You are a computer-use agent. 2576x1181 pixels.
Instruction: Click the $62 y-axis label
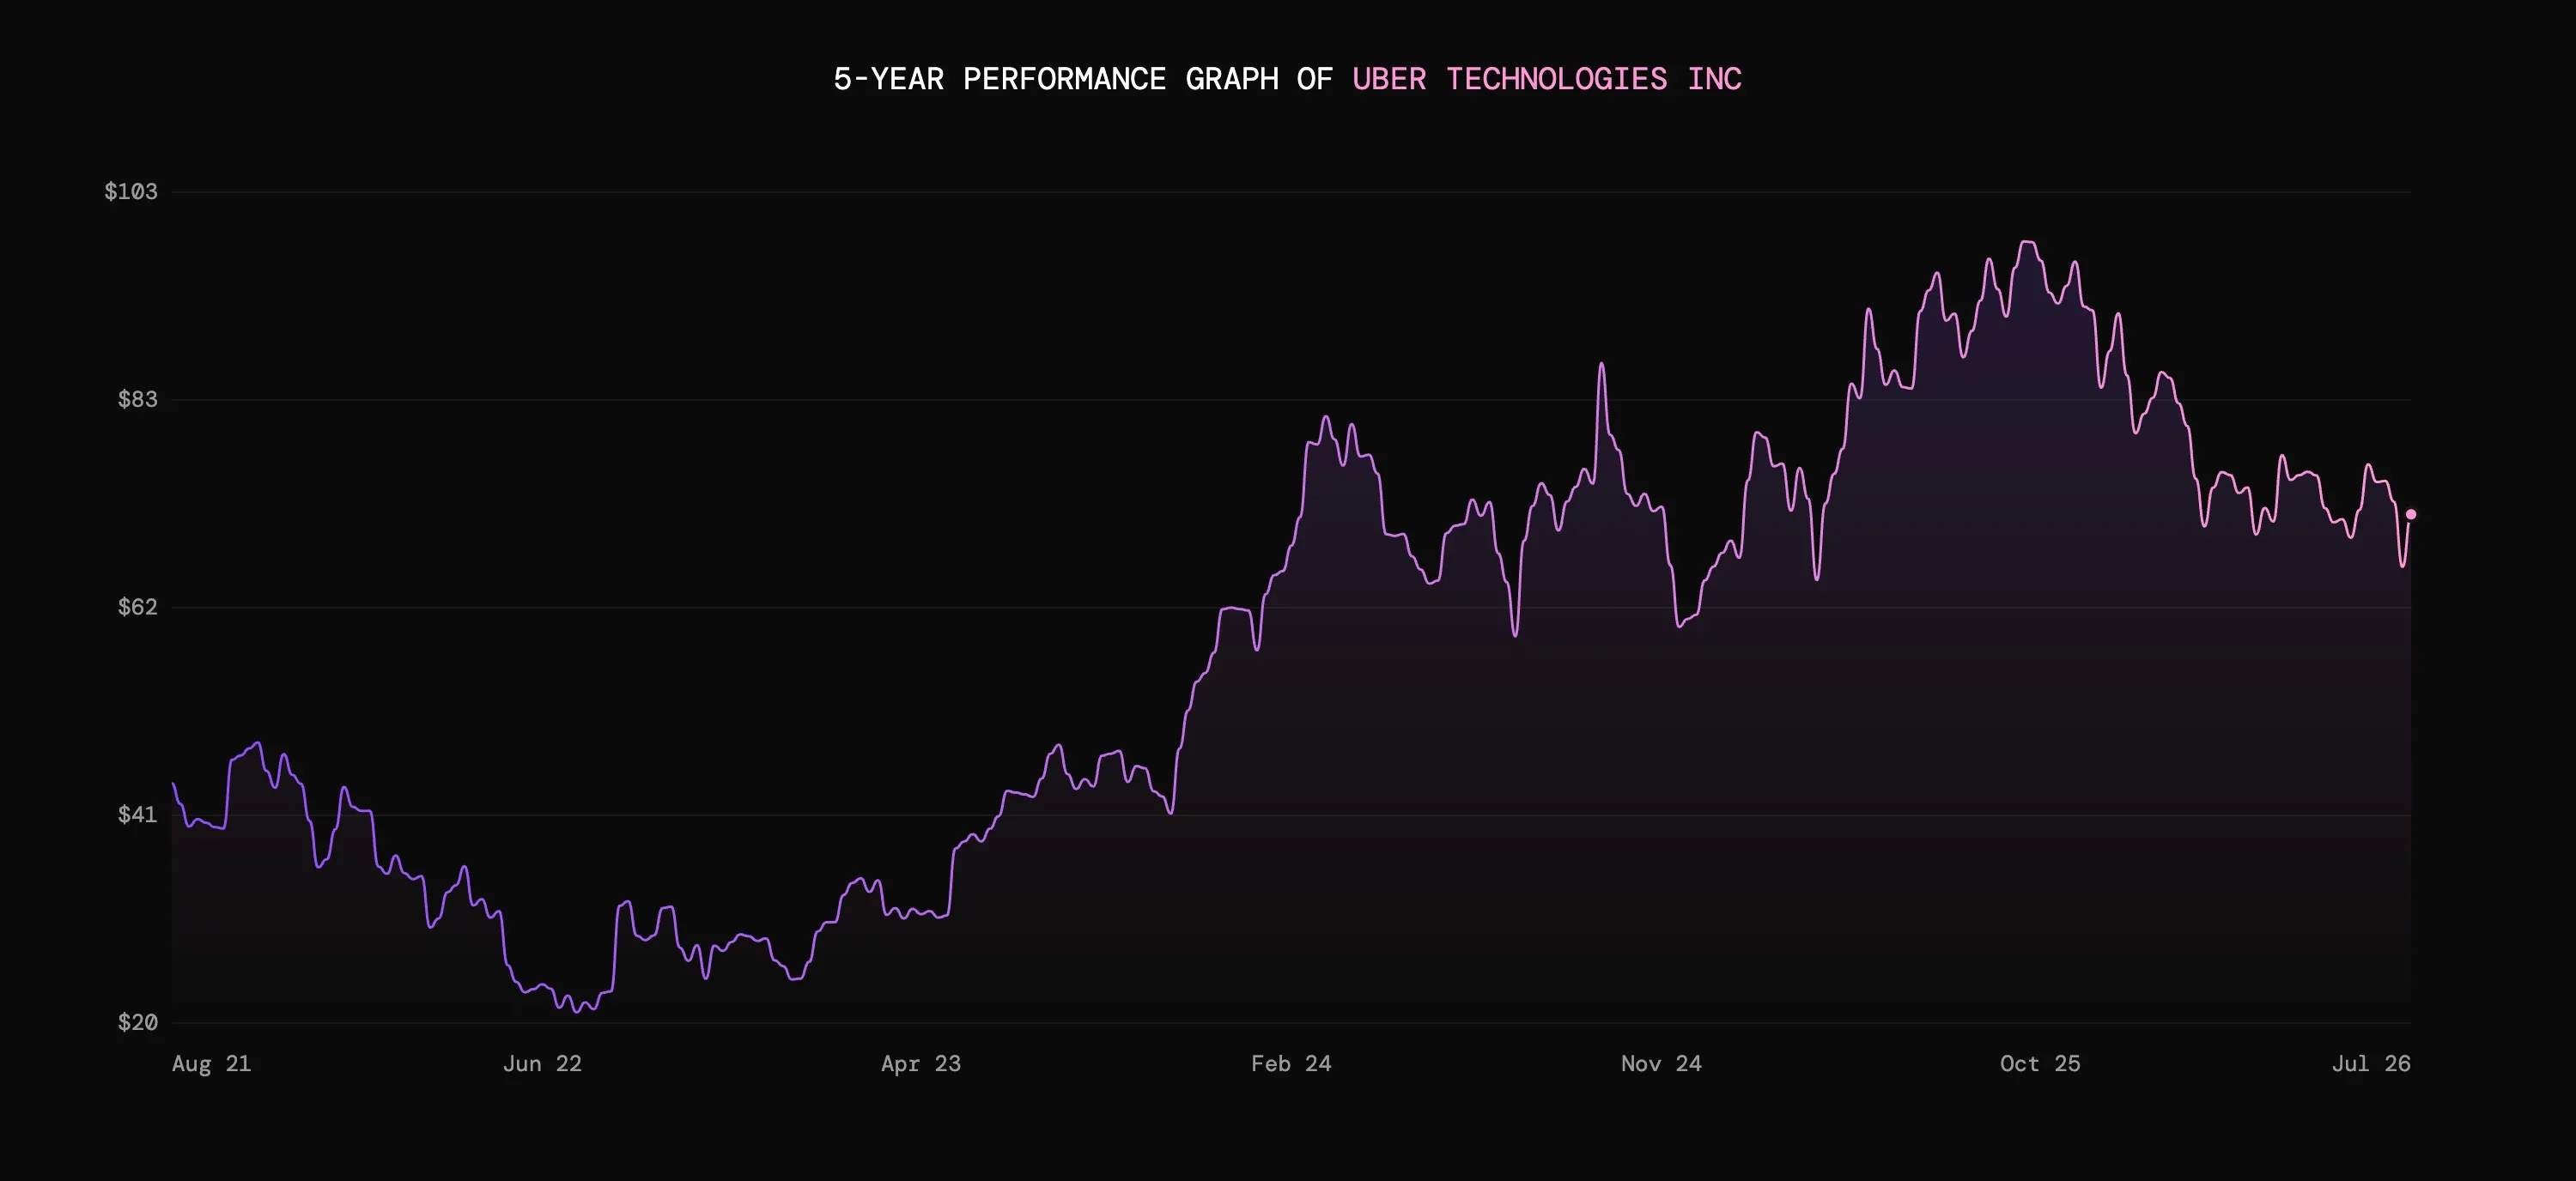(138, 607)
